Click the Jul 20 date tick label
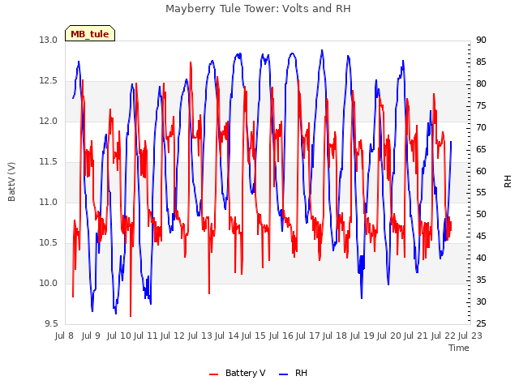The height and width of the screenshot is (389, 519). tap(389, 336)
